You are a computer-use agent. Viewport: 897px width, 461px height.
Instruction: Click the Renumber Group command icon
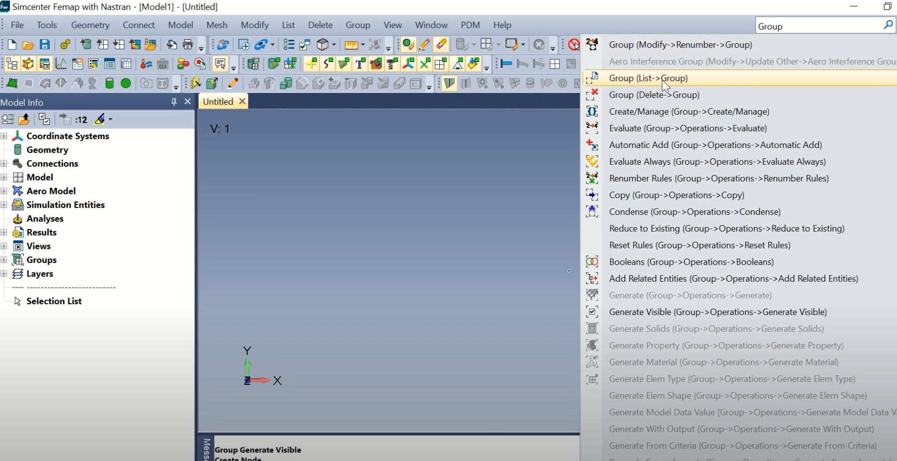tap(592, 45)
